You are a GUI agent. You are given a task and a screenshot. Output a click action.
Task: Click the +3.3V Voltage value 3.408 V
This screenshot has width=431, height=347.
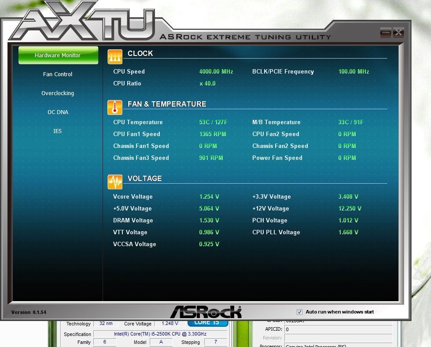[x=348, y=196]
